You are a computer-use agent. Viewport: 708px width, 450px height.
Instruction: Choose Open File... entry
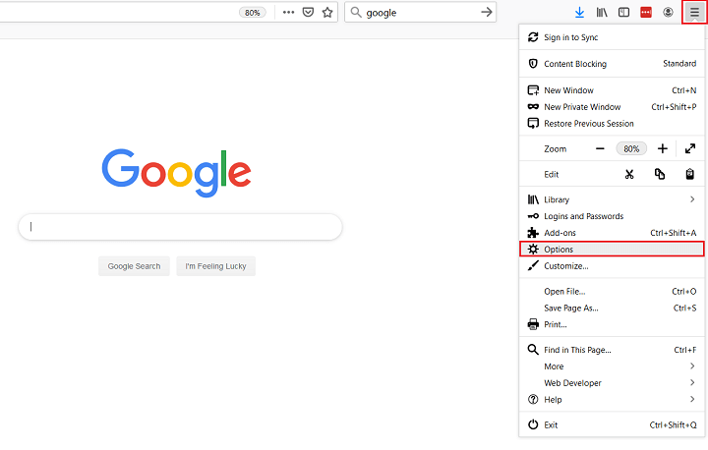point(612,292)
